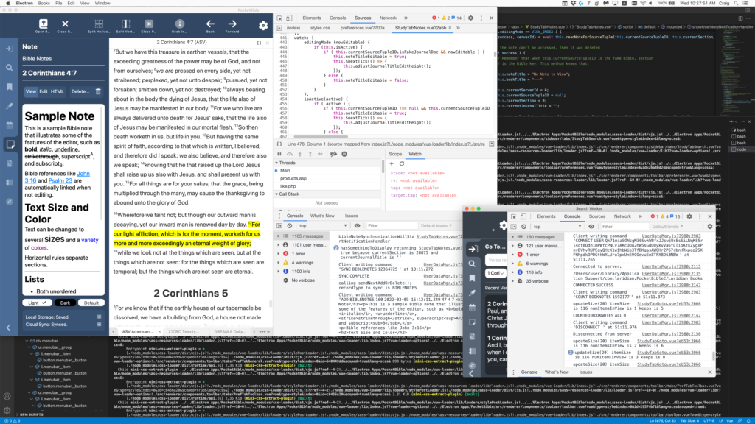Click the trash icon beside Delete...
This screenshot has height=424, width=755.
[x=98, y=91]
